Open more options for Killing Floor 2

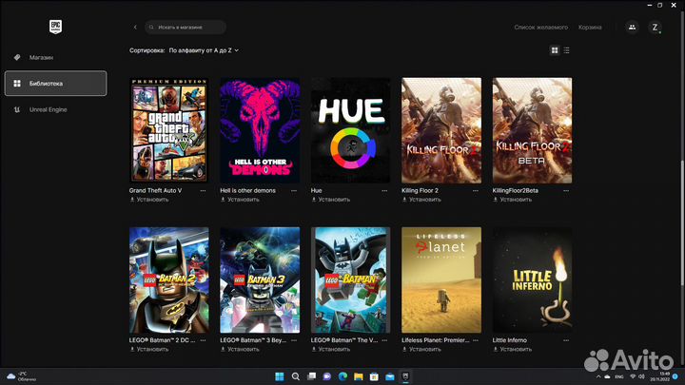pyautogui.click(x=476, y=191)
